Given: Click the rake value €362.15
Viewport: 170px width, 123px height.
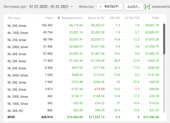Looking at the screenshot, I should [153, 61].
